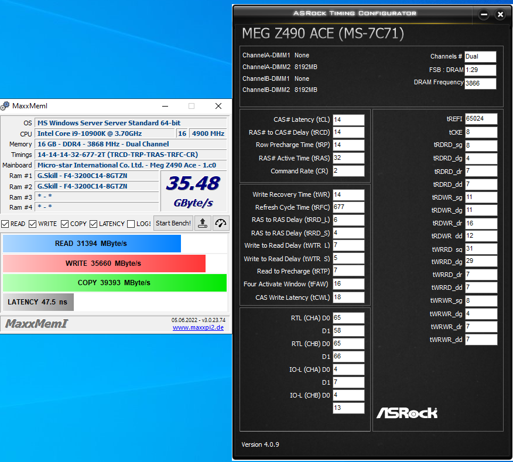513x462 pixels.
Task: Click the upload results icon in MaxxMemI
Action: [203, 224]
